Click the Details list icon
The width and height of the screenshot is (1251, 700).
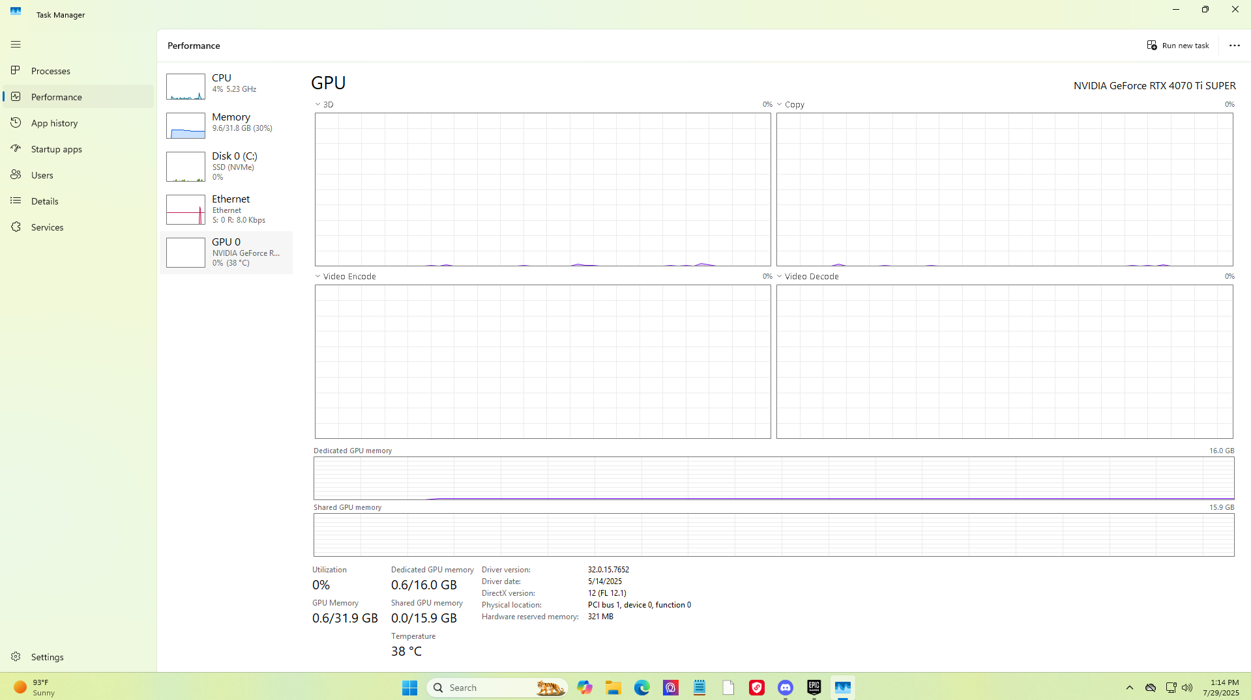click(x=16, y=201)
